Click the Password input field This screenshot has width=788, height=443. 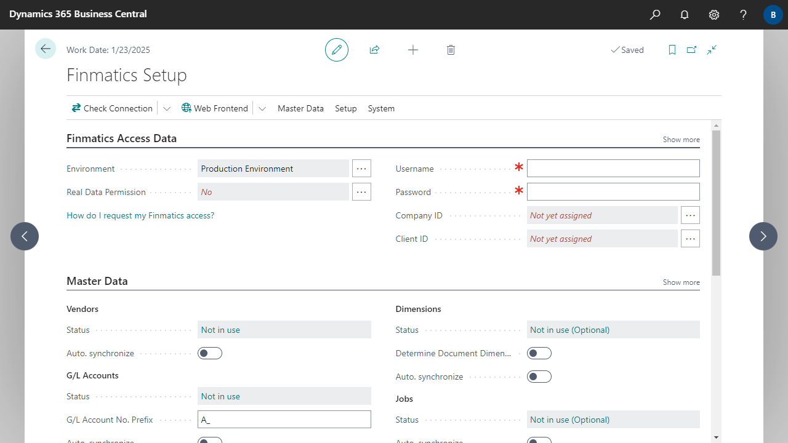[613, 191]
